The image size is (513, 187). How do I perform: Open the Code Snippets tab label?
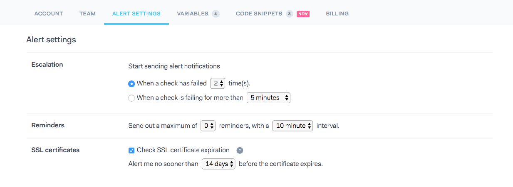259,14
